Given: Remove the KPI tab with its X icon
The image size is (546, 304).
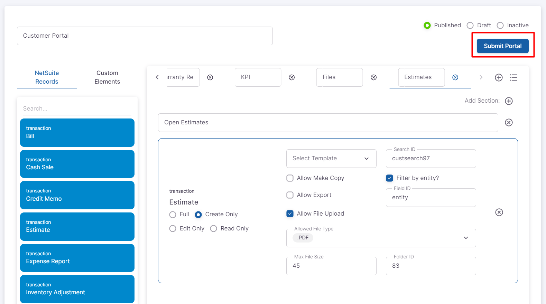Looking at the screenshot, I should (291, 77).
